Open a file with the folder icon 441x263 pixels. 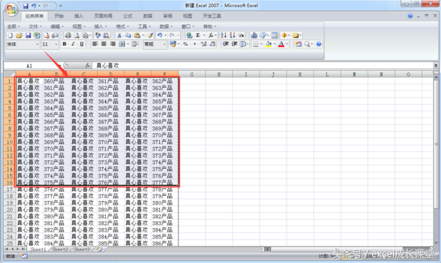point(19,35)
